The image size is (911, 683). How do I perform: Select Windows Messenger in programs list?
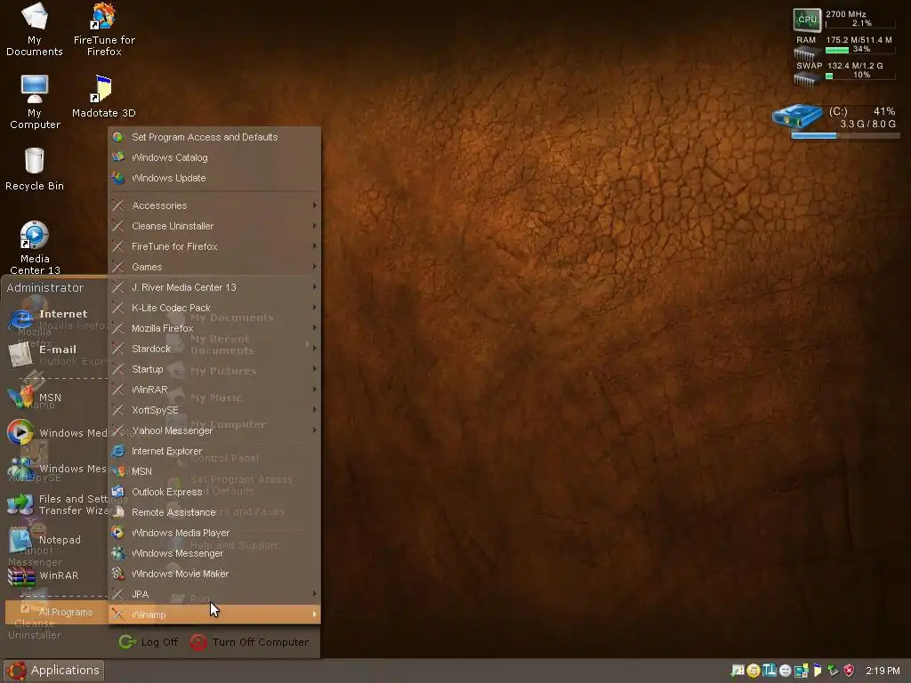(214, 553)
